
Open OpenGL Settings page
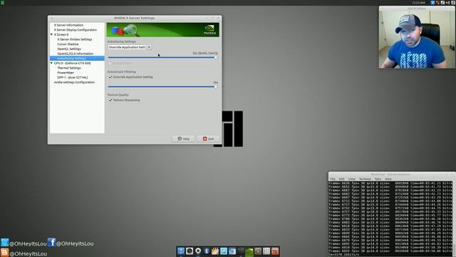[x=69, y=49]
